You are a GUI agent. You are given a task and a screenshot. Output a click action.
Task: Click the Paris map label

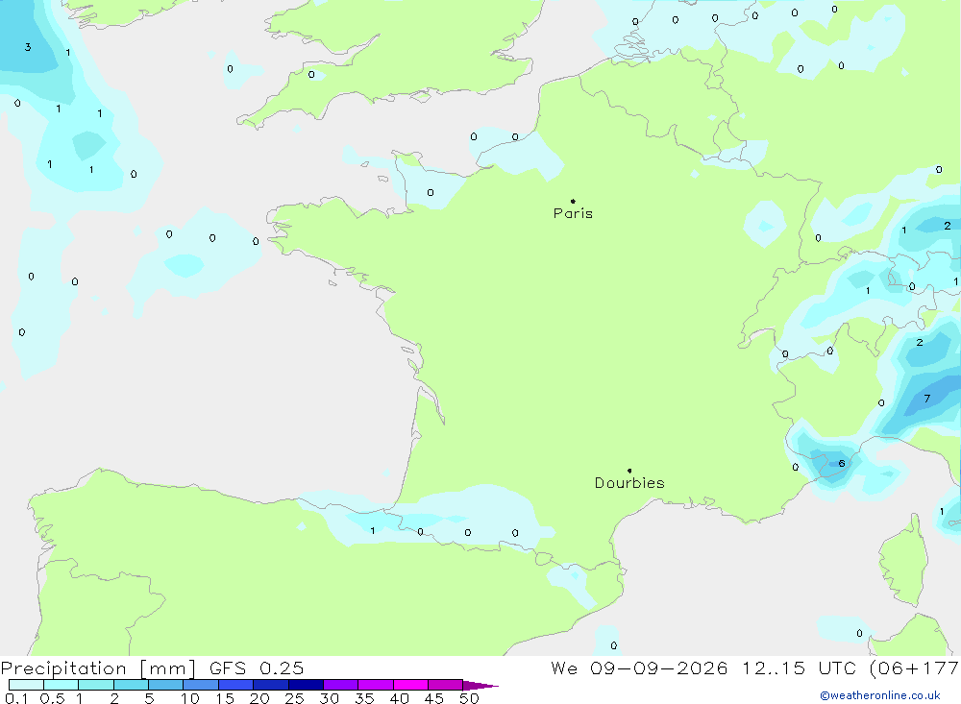click(573, 213)
